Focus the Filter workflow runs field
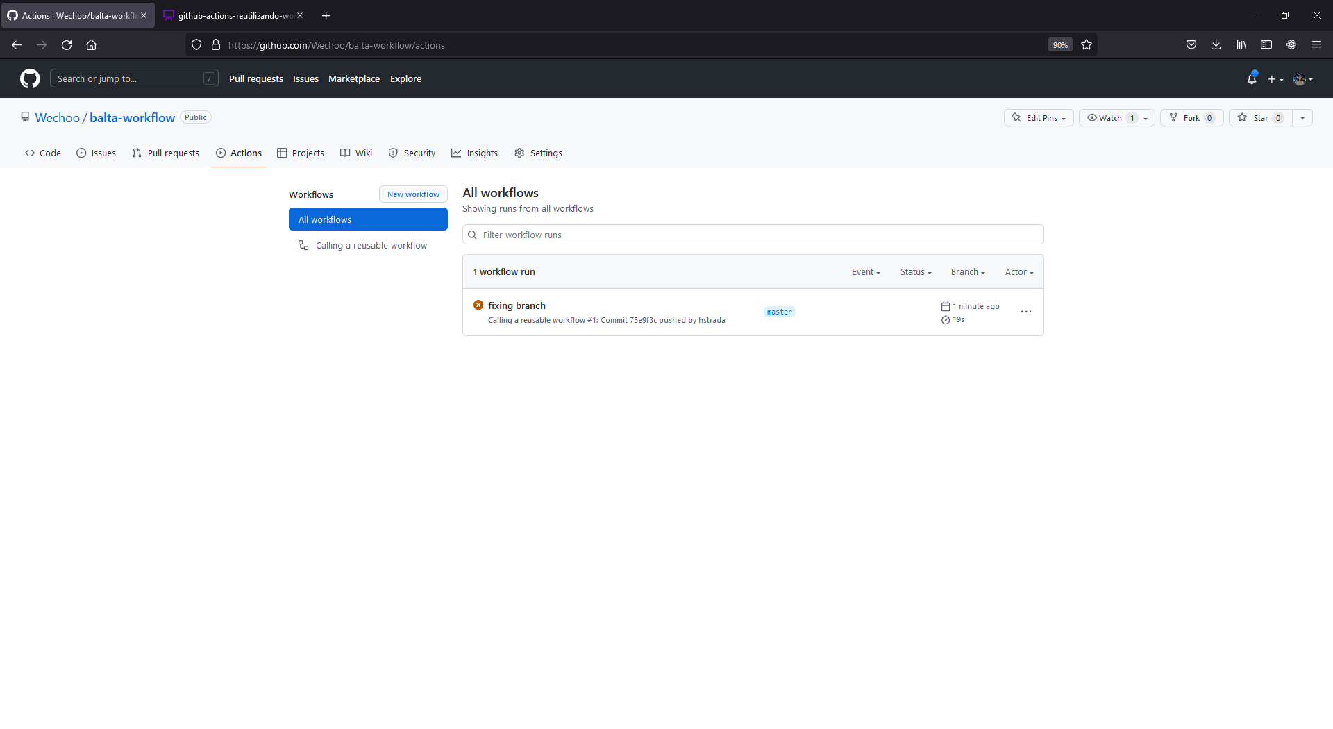Viewport: 1333px width, 729px height. [x=753, y=235]
